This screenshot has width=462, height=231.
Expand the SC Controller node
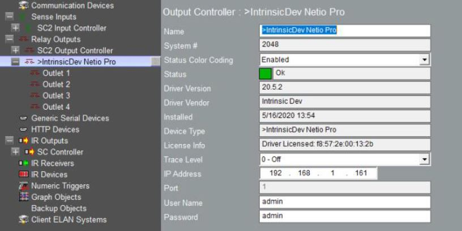click(15, 152)
